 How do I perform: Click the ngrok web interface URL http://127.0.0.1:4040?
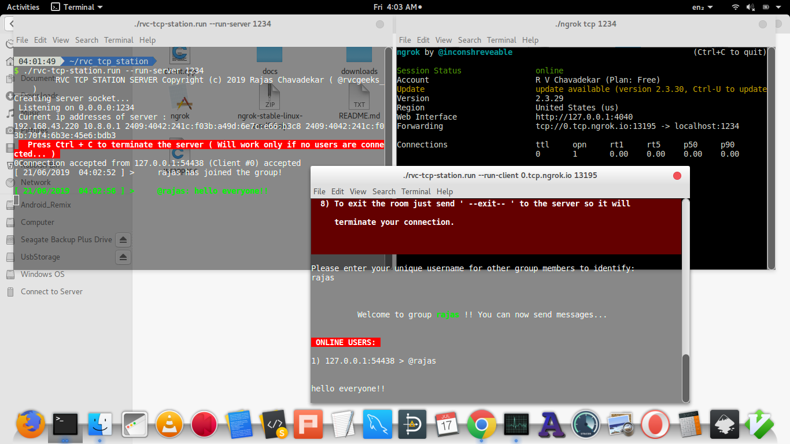[584, 117]
